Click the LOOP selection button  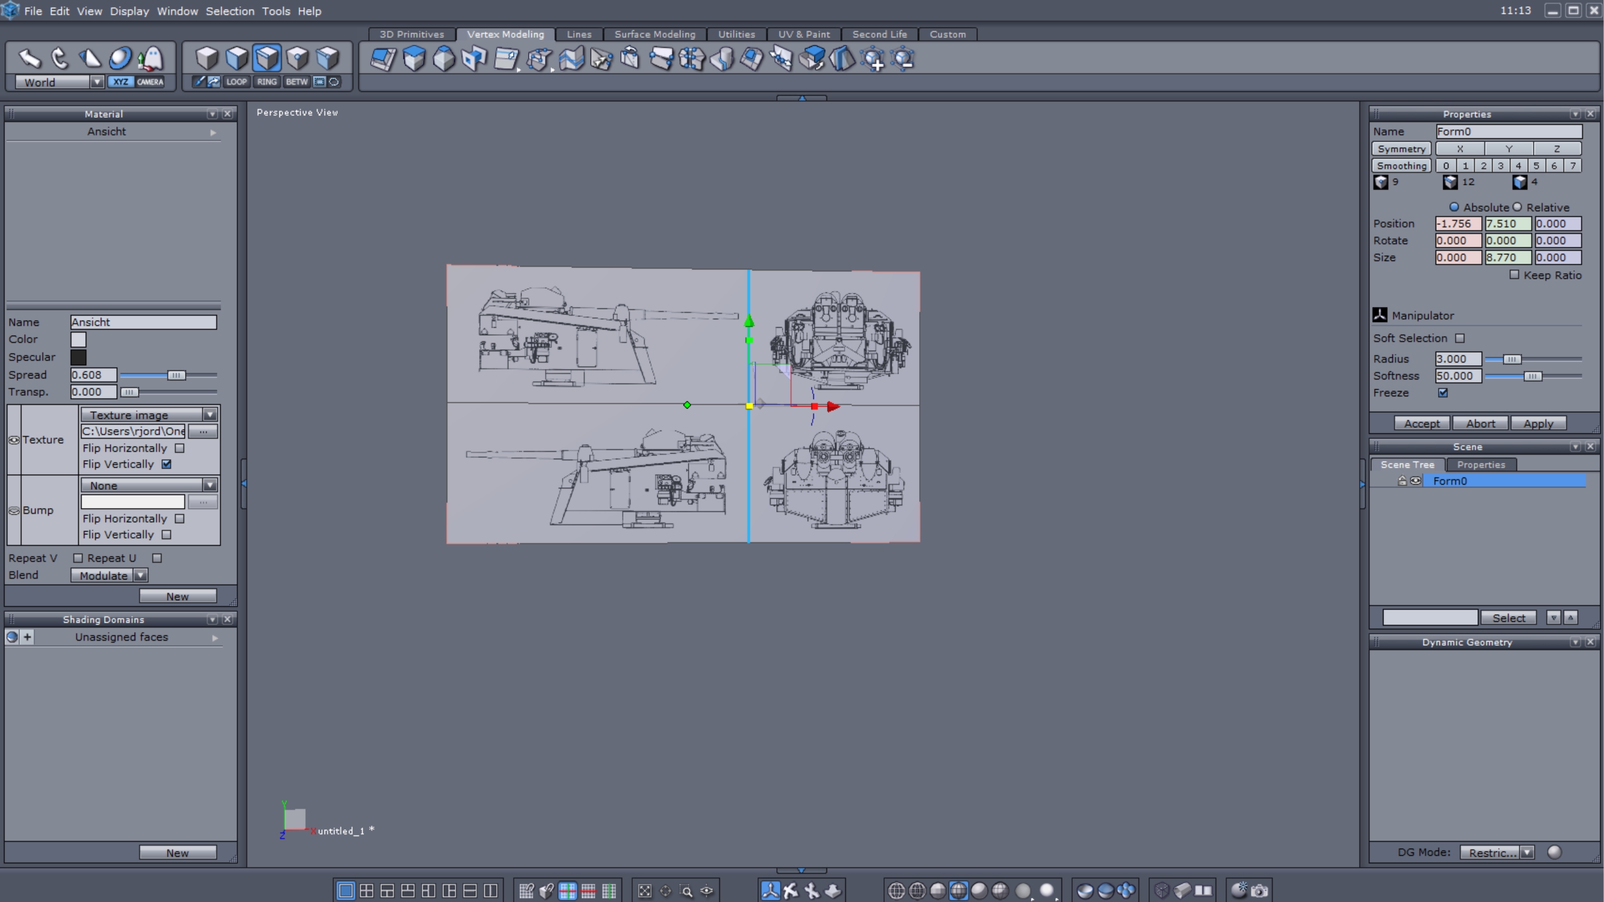tap(236, 81)
